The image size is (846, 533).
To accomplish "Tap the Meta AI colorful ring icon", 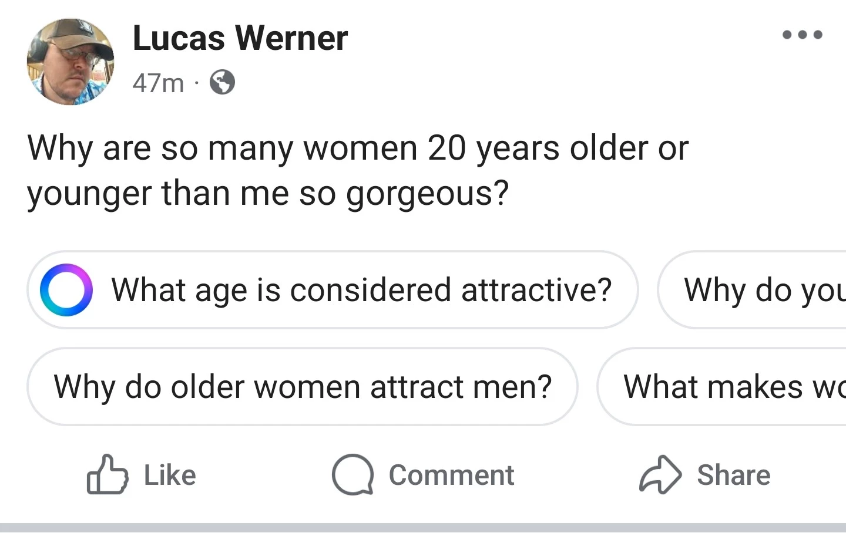I will [x=66, y=290].
